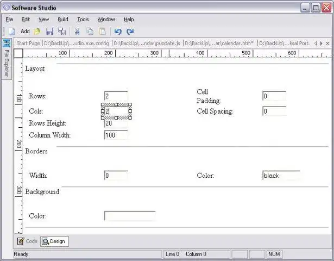Switch to the Start Page tab
Viewport: 334px width, 261px height.
pyautogui.click(x=28, y=43)
